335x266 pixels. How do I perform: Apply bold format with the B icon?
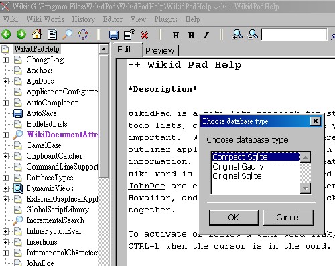coord(191,35)
